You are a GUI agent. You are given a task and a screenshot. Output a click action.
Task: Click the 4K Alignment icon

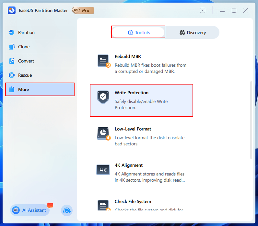pyautogui.click(x=103, y=170)
